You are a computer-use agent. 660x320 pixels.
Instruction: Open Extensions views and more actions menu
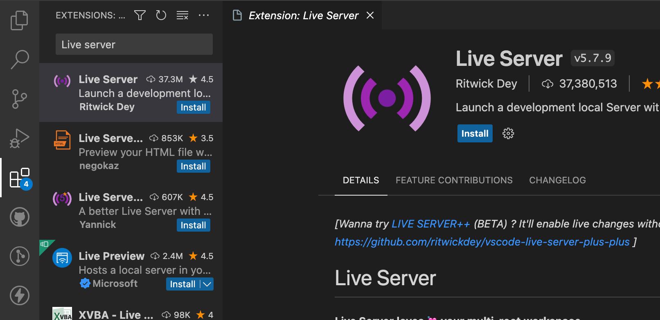coord(204,16)
